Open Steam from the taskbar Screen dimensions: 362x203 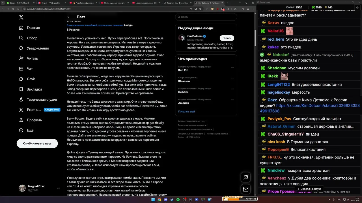click(x=172, y=200)
